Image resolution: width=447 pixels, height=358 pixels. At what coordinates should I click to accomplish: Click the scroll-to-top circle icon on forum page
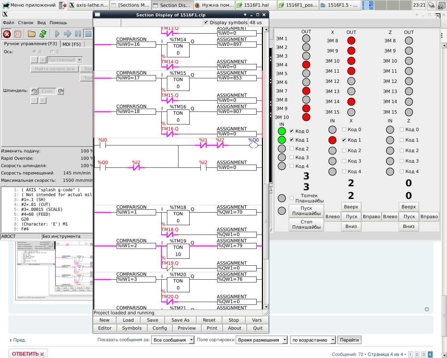click(427, 309)
